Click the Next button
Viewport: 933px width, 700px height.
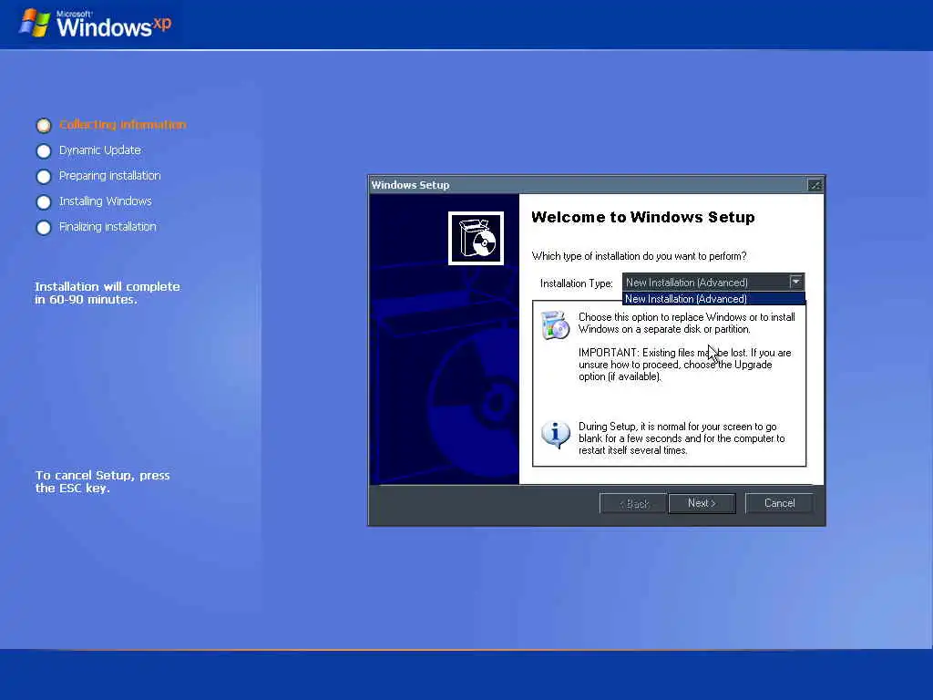click(x=702, y=503)
